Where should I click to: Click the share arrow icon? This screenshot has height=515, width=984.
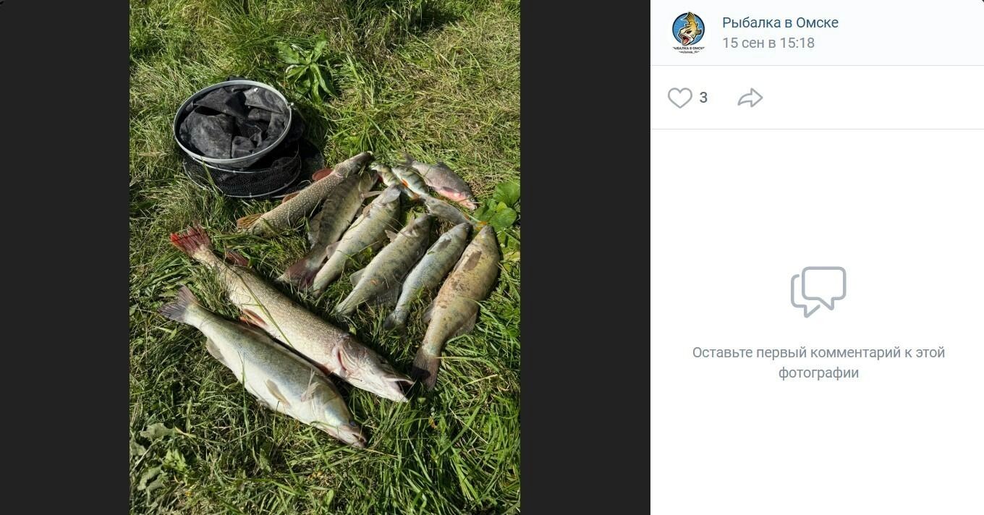tap(750, 98)
